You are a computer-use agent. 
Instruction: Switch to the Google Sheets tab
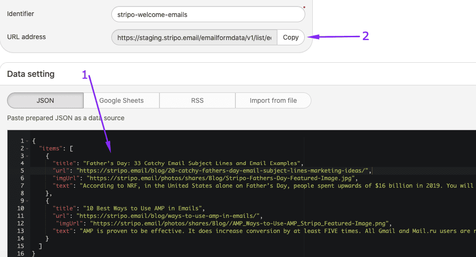pyautogui.click(x=121, y=100)
